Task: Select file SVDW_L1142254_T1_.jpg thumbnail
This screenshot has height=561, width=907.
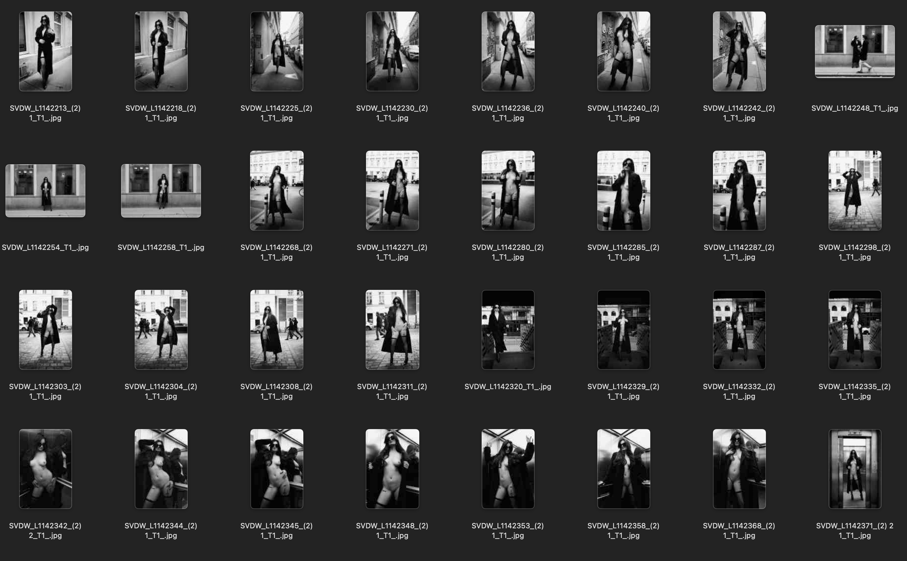Action: 45,190
